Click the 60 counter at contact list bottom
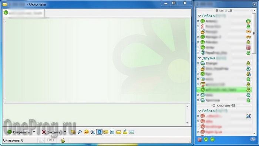 253,139
